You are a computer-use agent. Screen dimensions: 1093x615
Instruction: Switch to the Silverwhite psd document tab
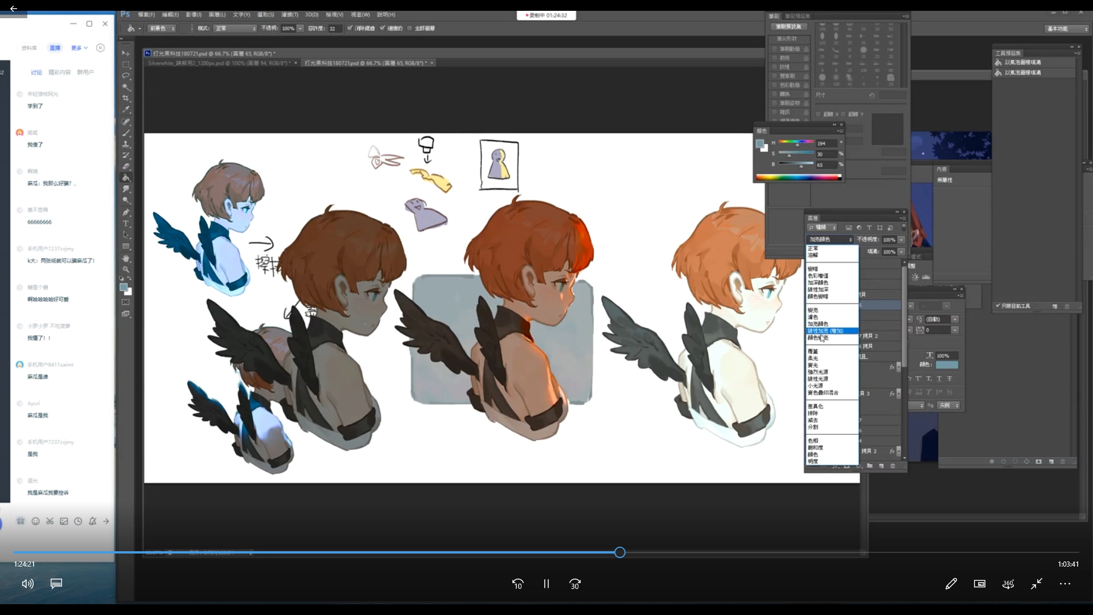[219, 63]
